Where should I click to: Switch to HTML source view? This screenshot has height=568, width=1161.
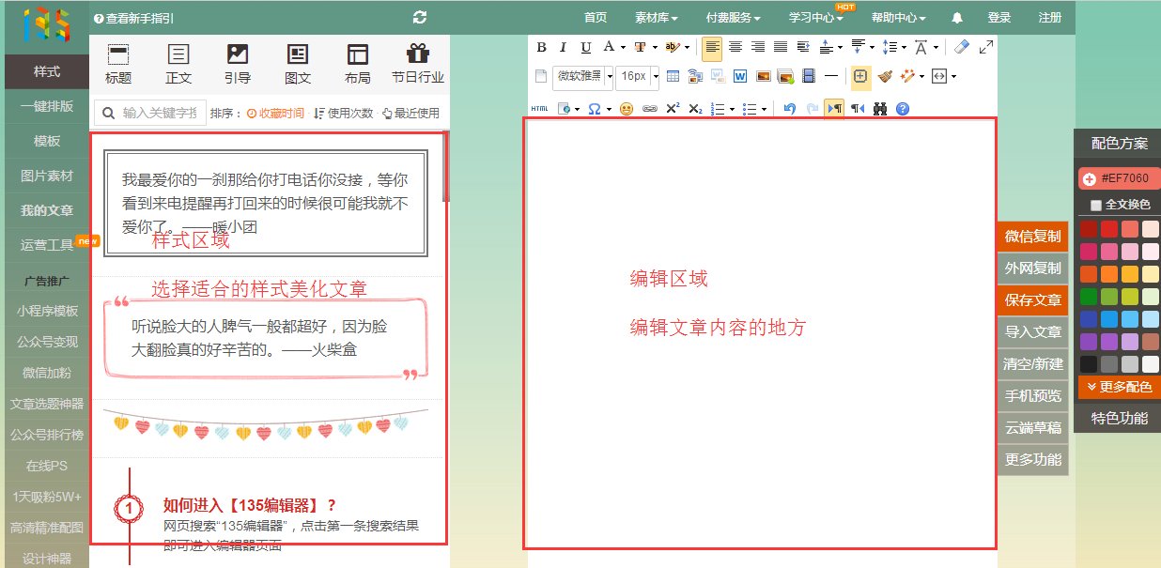pyautogui.click(x=539, y=109)
